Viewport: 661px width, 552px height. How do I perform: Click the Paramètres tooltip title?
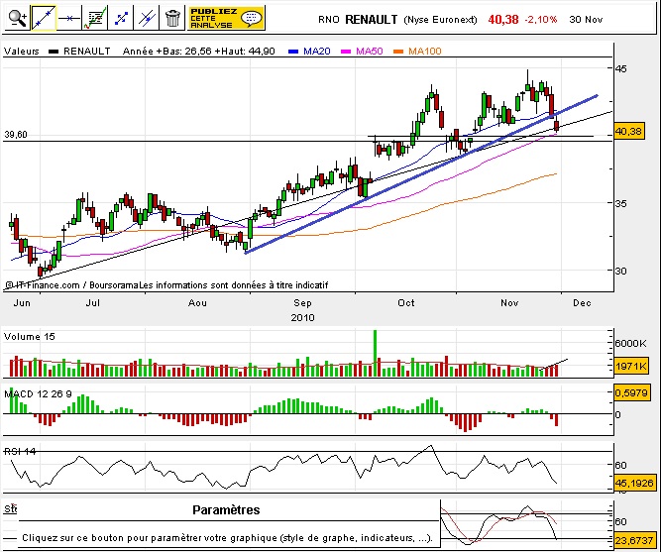point(226,509)
